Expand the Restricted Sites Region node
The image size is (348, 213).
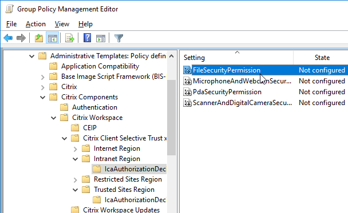[75, 179]
